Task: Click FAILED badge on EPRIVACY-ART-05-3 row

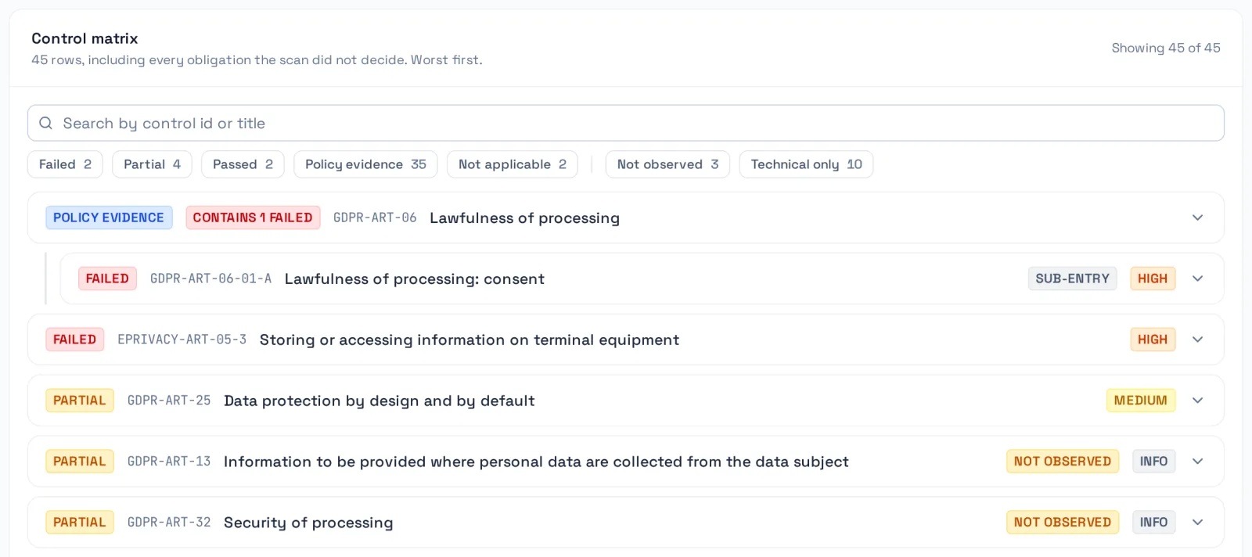Action: click(x=74, y=340)
